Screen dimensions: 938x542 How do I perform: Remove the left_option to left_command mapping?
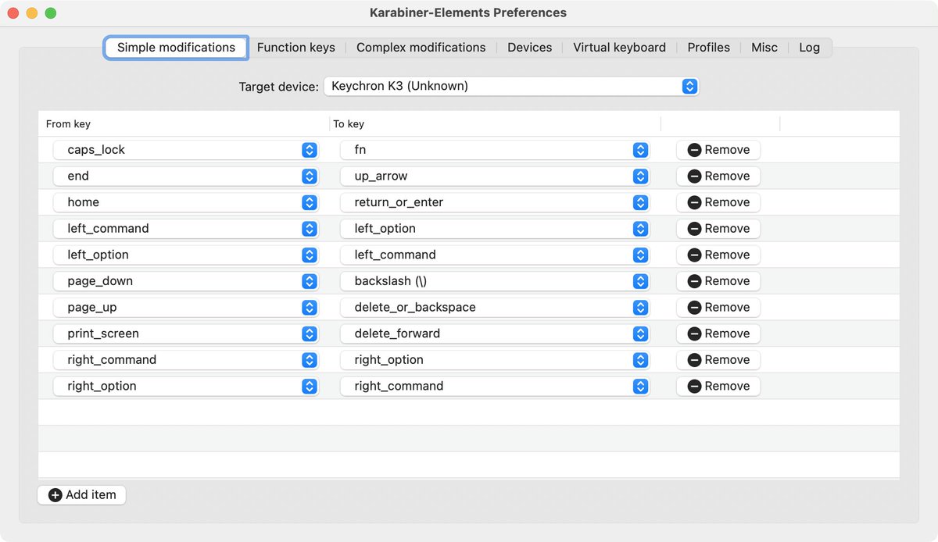pyautogui.click(x=718, y=255)
